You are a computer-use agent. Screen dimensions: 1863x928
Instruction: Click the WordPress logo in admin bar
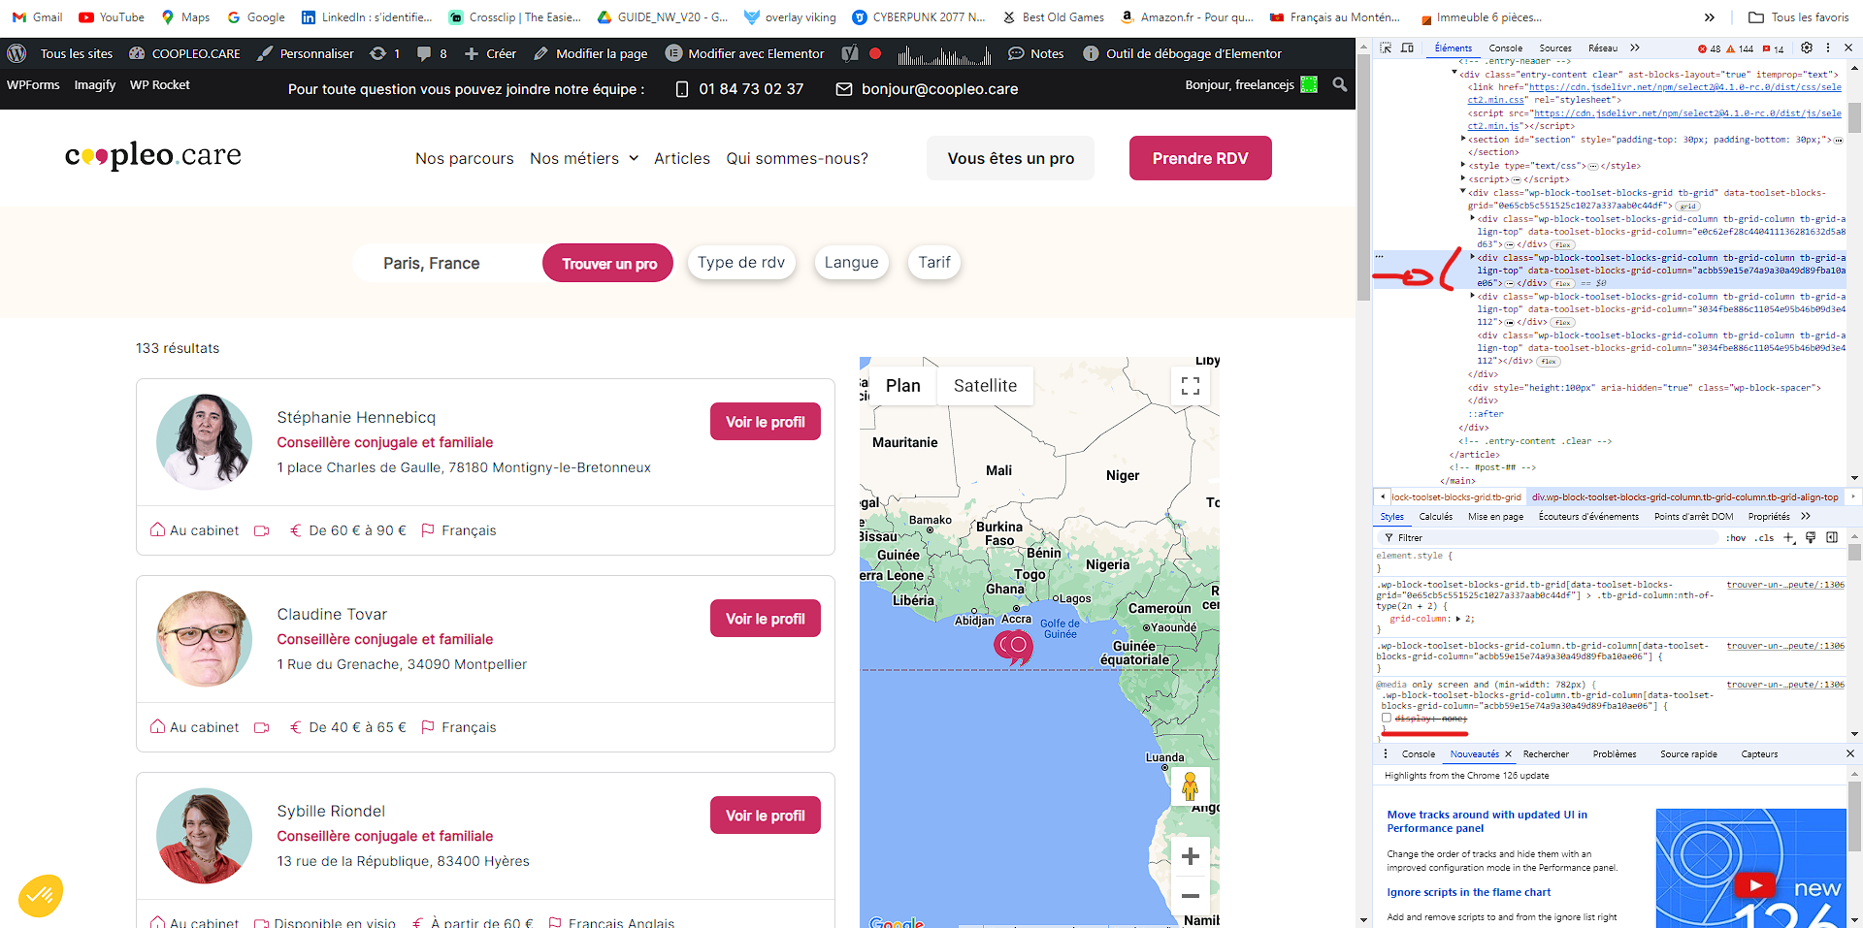(16, 53)
